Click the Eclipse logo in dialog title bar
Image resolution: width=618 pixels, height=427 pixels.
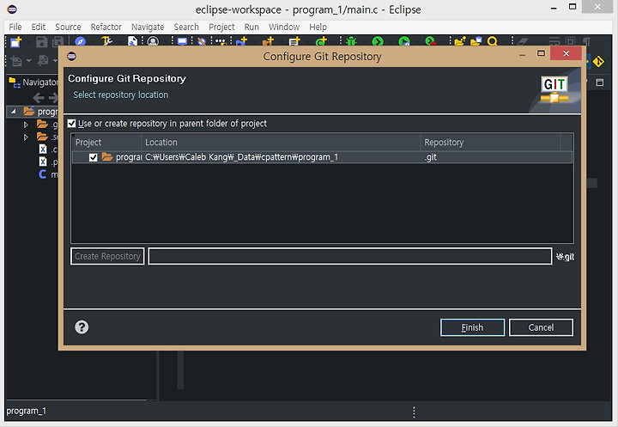[x=71, y=56]
